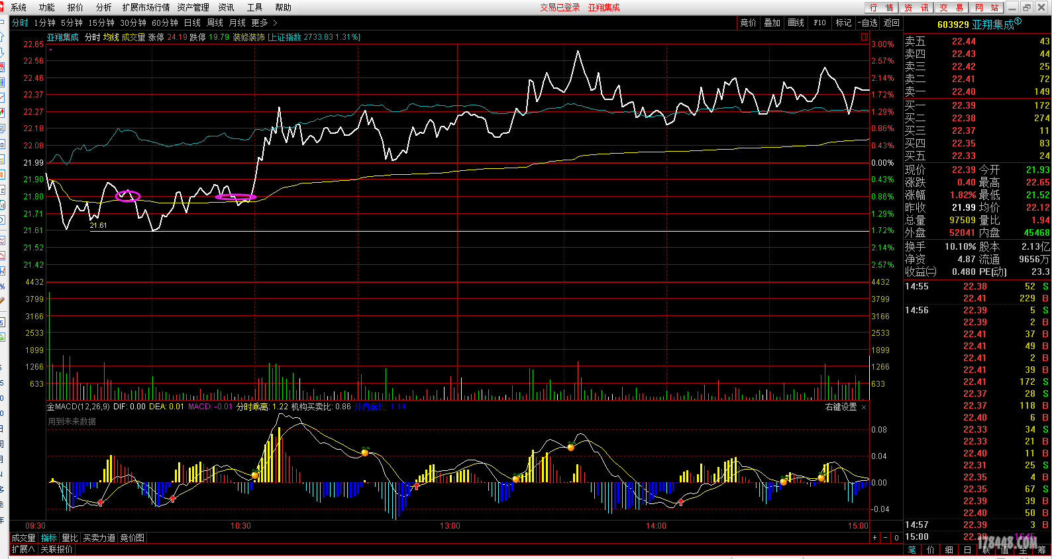Viewport: 1052px width, 559px height.
Task: Close the MACD indicator panel
Action: (864, 407)
